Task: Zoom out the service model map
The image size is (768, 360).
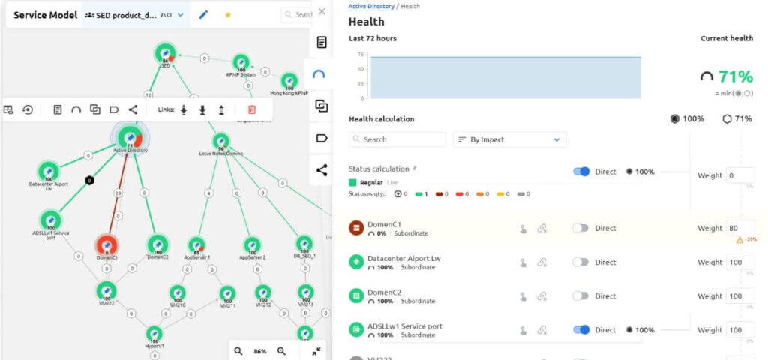Action: (238, 351)
